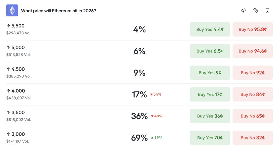Click the Ethereum logo thumbnail

[12, 10]
